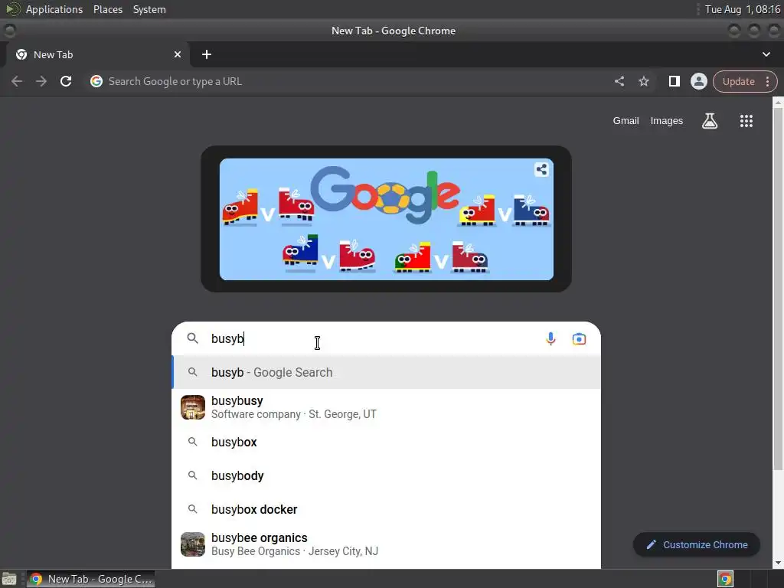Click the Google logo icon in address bar
The width and height of the screenshot is (784, 588).
tap(96, 81)
